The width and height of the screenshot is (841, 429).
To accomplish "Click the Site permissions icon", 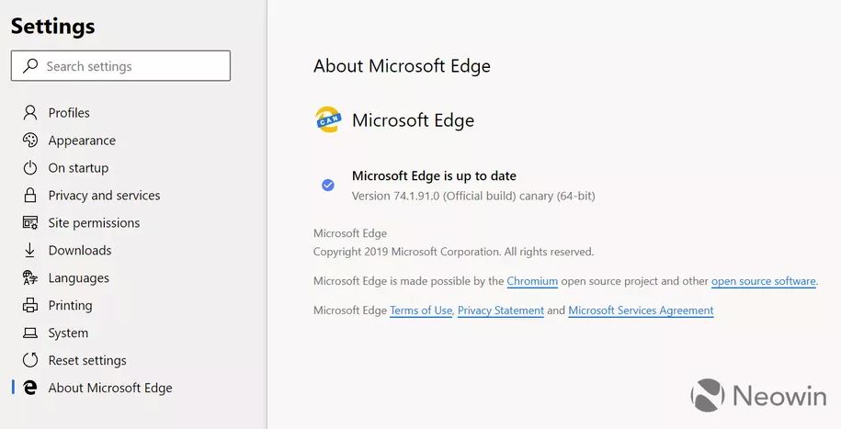I will pos(30,223).
